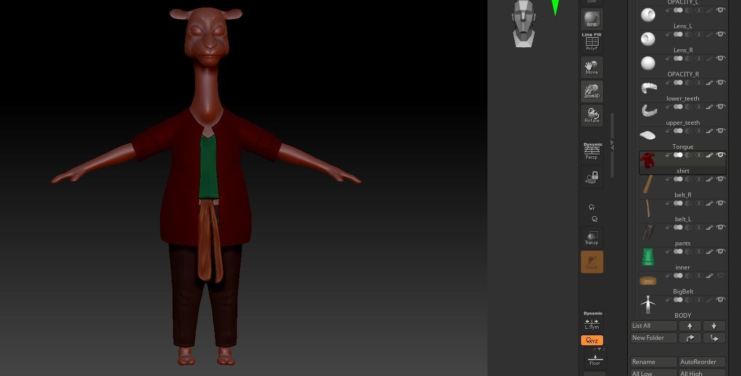This screenshot has width=741, height=376.
Task: Toggle polypaint brush on shirt subtool
Action: click(709, 155)
